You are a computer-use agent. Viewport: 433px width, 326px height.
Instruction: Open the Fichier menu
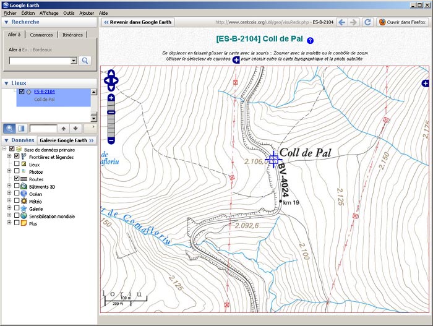pos(11,13)
